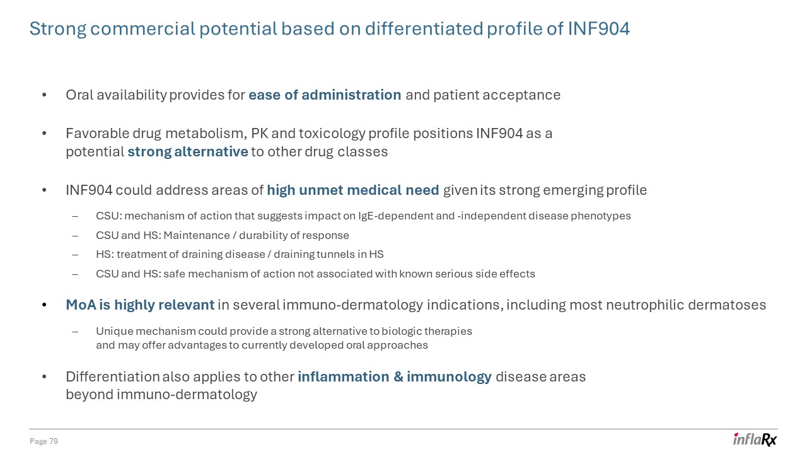
Task: Click the InflaRx logo in the footer
Action: point(755,439)
